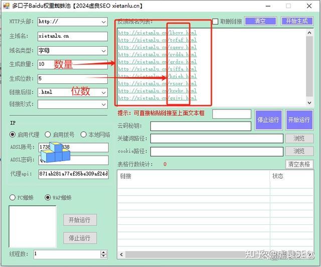Click the ADSL账号 input field
Screen dimensions: 321x267
tap(74, 148)
